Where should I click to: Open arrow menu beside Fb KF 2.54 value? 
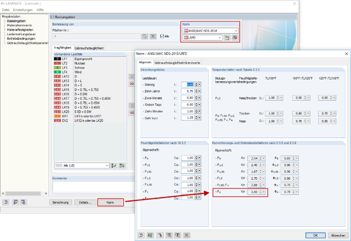(x=264, y=158)
